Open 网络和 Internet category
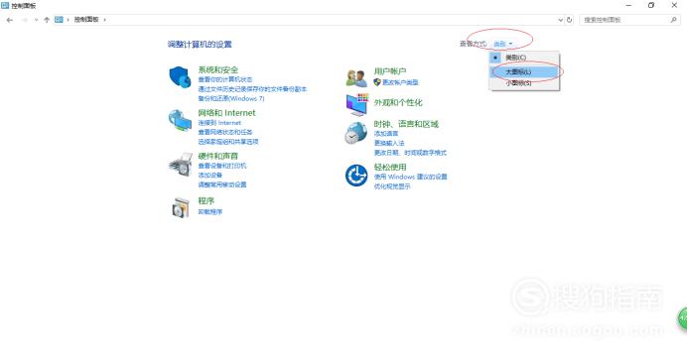 pyautogui.click(x=226, y=113)
